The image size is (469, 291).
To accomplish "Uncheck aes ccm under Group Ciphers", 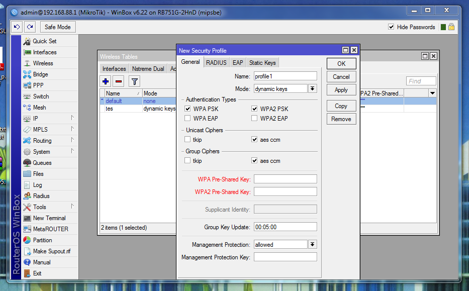I will (x=254, y=161).
